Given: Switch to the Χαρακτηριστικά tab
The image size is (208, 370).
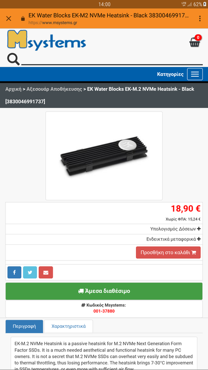Looking at the screenshot, I should coord(68,327).
